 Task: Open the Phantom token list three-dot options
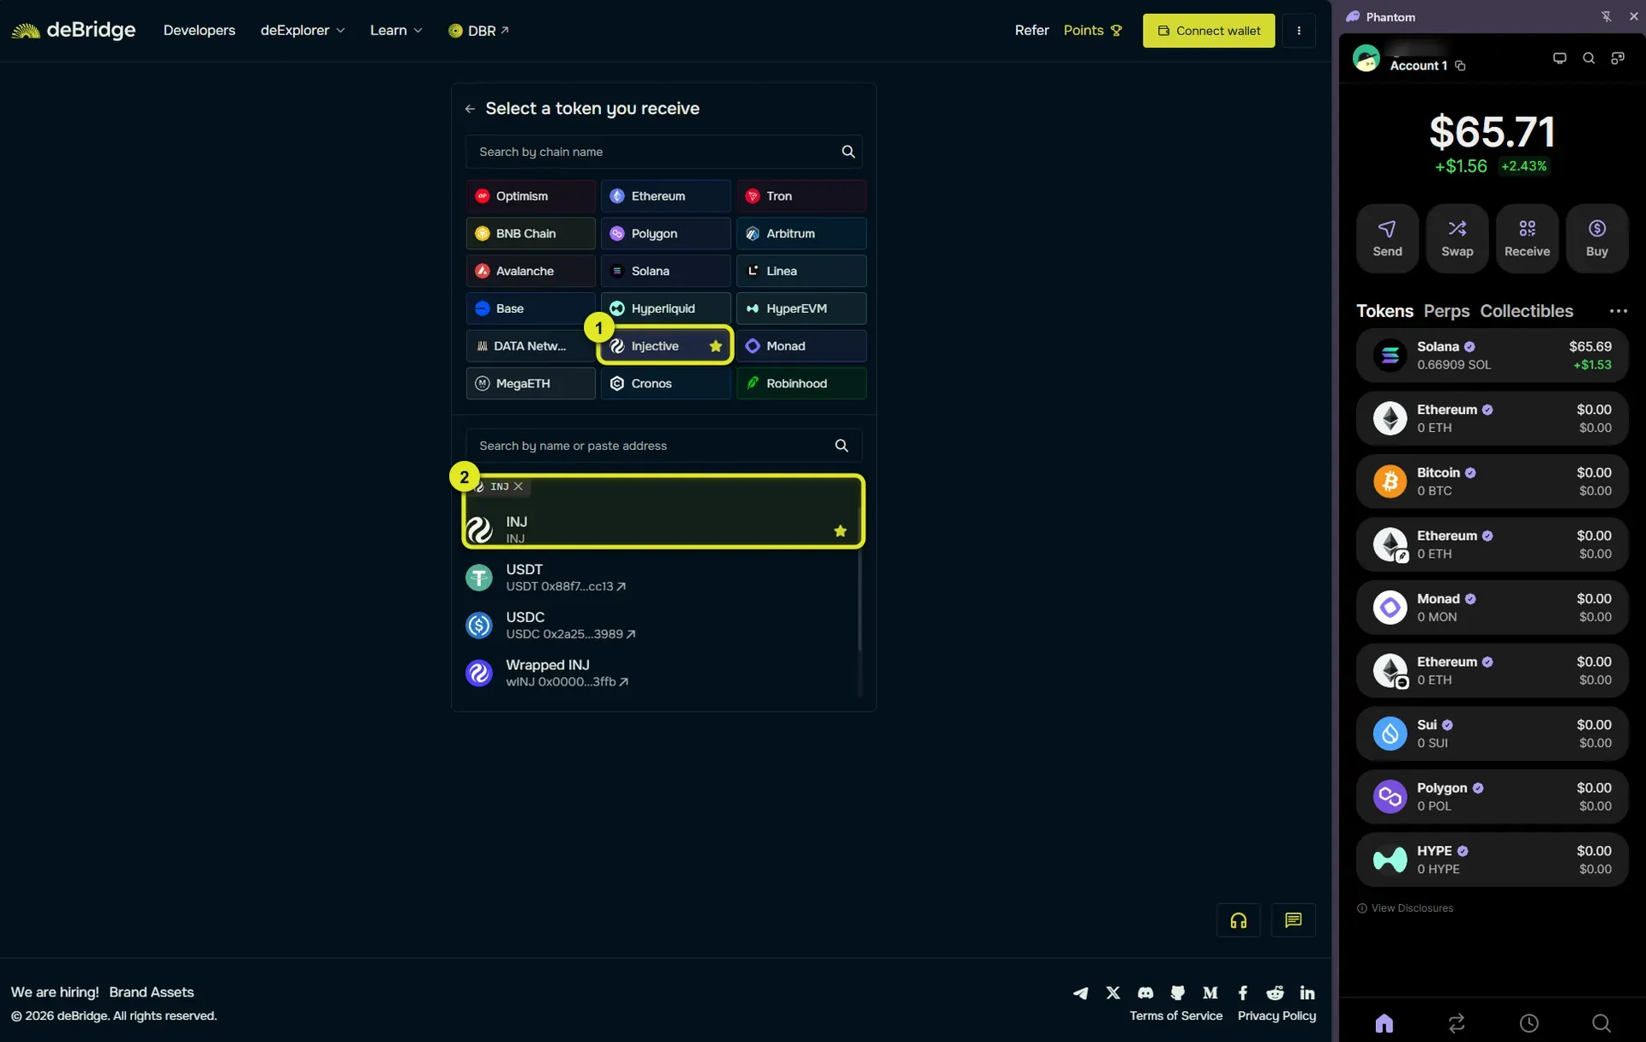[x=1618, y=311]
